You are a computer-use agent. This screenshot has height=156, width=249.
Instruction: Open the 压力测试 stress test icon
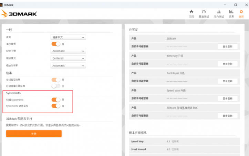coord(219,12)
